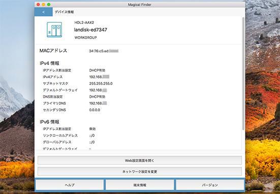Image resolution: width=280 pixels, height=194 pixels.
Task: Click the IPv6 無効 value
Action: [x=92, y=129]
